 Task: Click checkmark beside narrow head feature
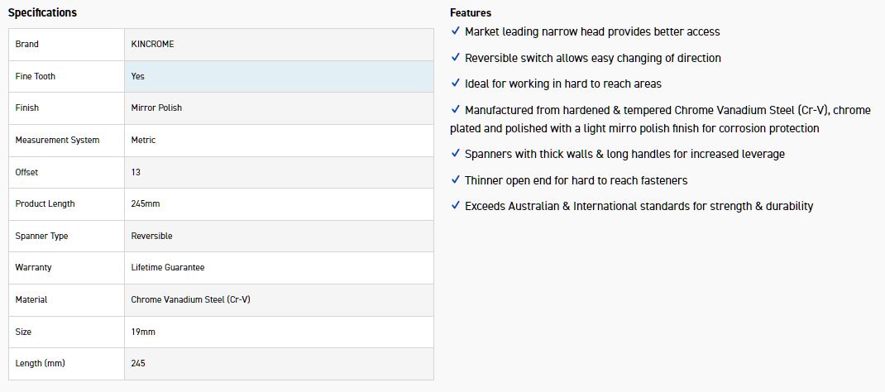click(x=456, y=31)
